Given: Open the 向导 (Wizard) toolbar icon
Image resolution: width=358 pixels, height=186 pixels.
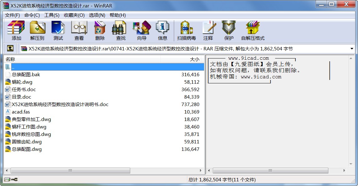Looking at the screenshot, I should click(x=142, y=28).
